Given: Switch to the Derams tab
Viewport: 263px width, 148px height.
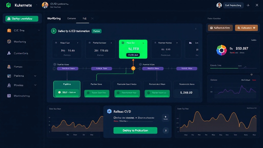Looking at the screenshot, I should pyautogui.click(x=72, y=18).
